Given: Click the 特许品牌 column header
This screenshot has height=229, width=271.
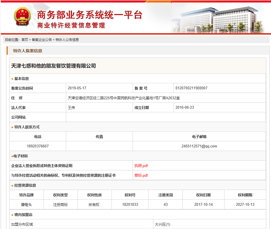Looking at the screenshot, I should (27, 195).
